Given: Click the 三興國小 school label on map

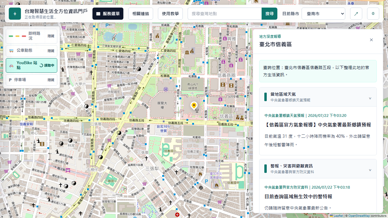Looking at the screenshot, I should tap(111, 181).
